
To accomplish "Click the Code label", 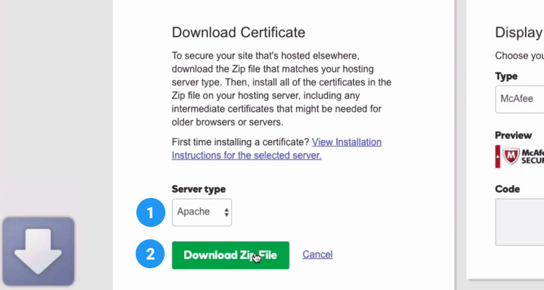I will [x=508, y=189].
